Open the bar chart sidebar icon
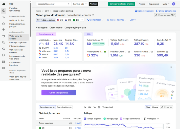This screenshot has height=129, width=180. (4, 23)
